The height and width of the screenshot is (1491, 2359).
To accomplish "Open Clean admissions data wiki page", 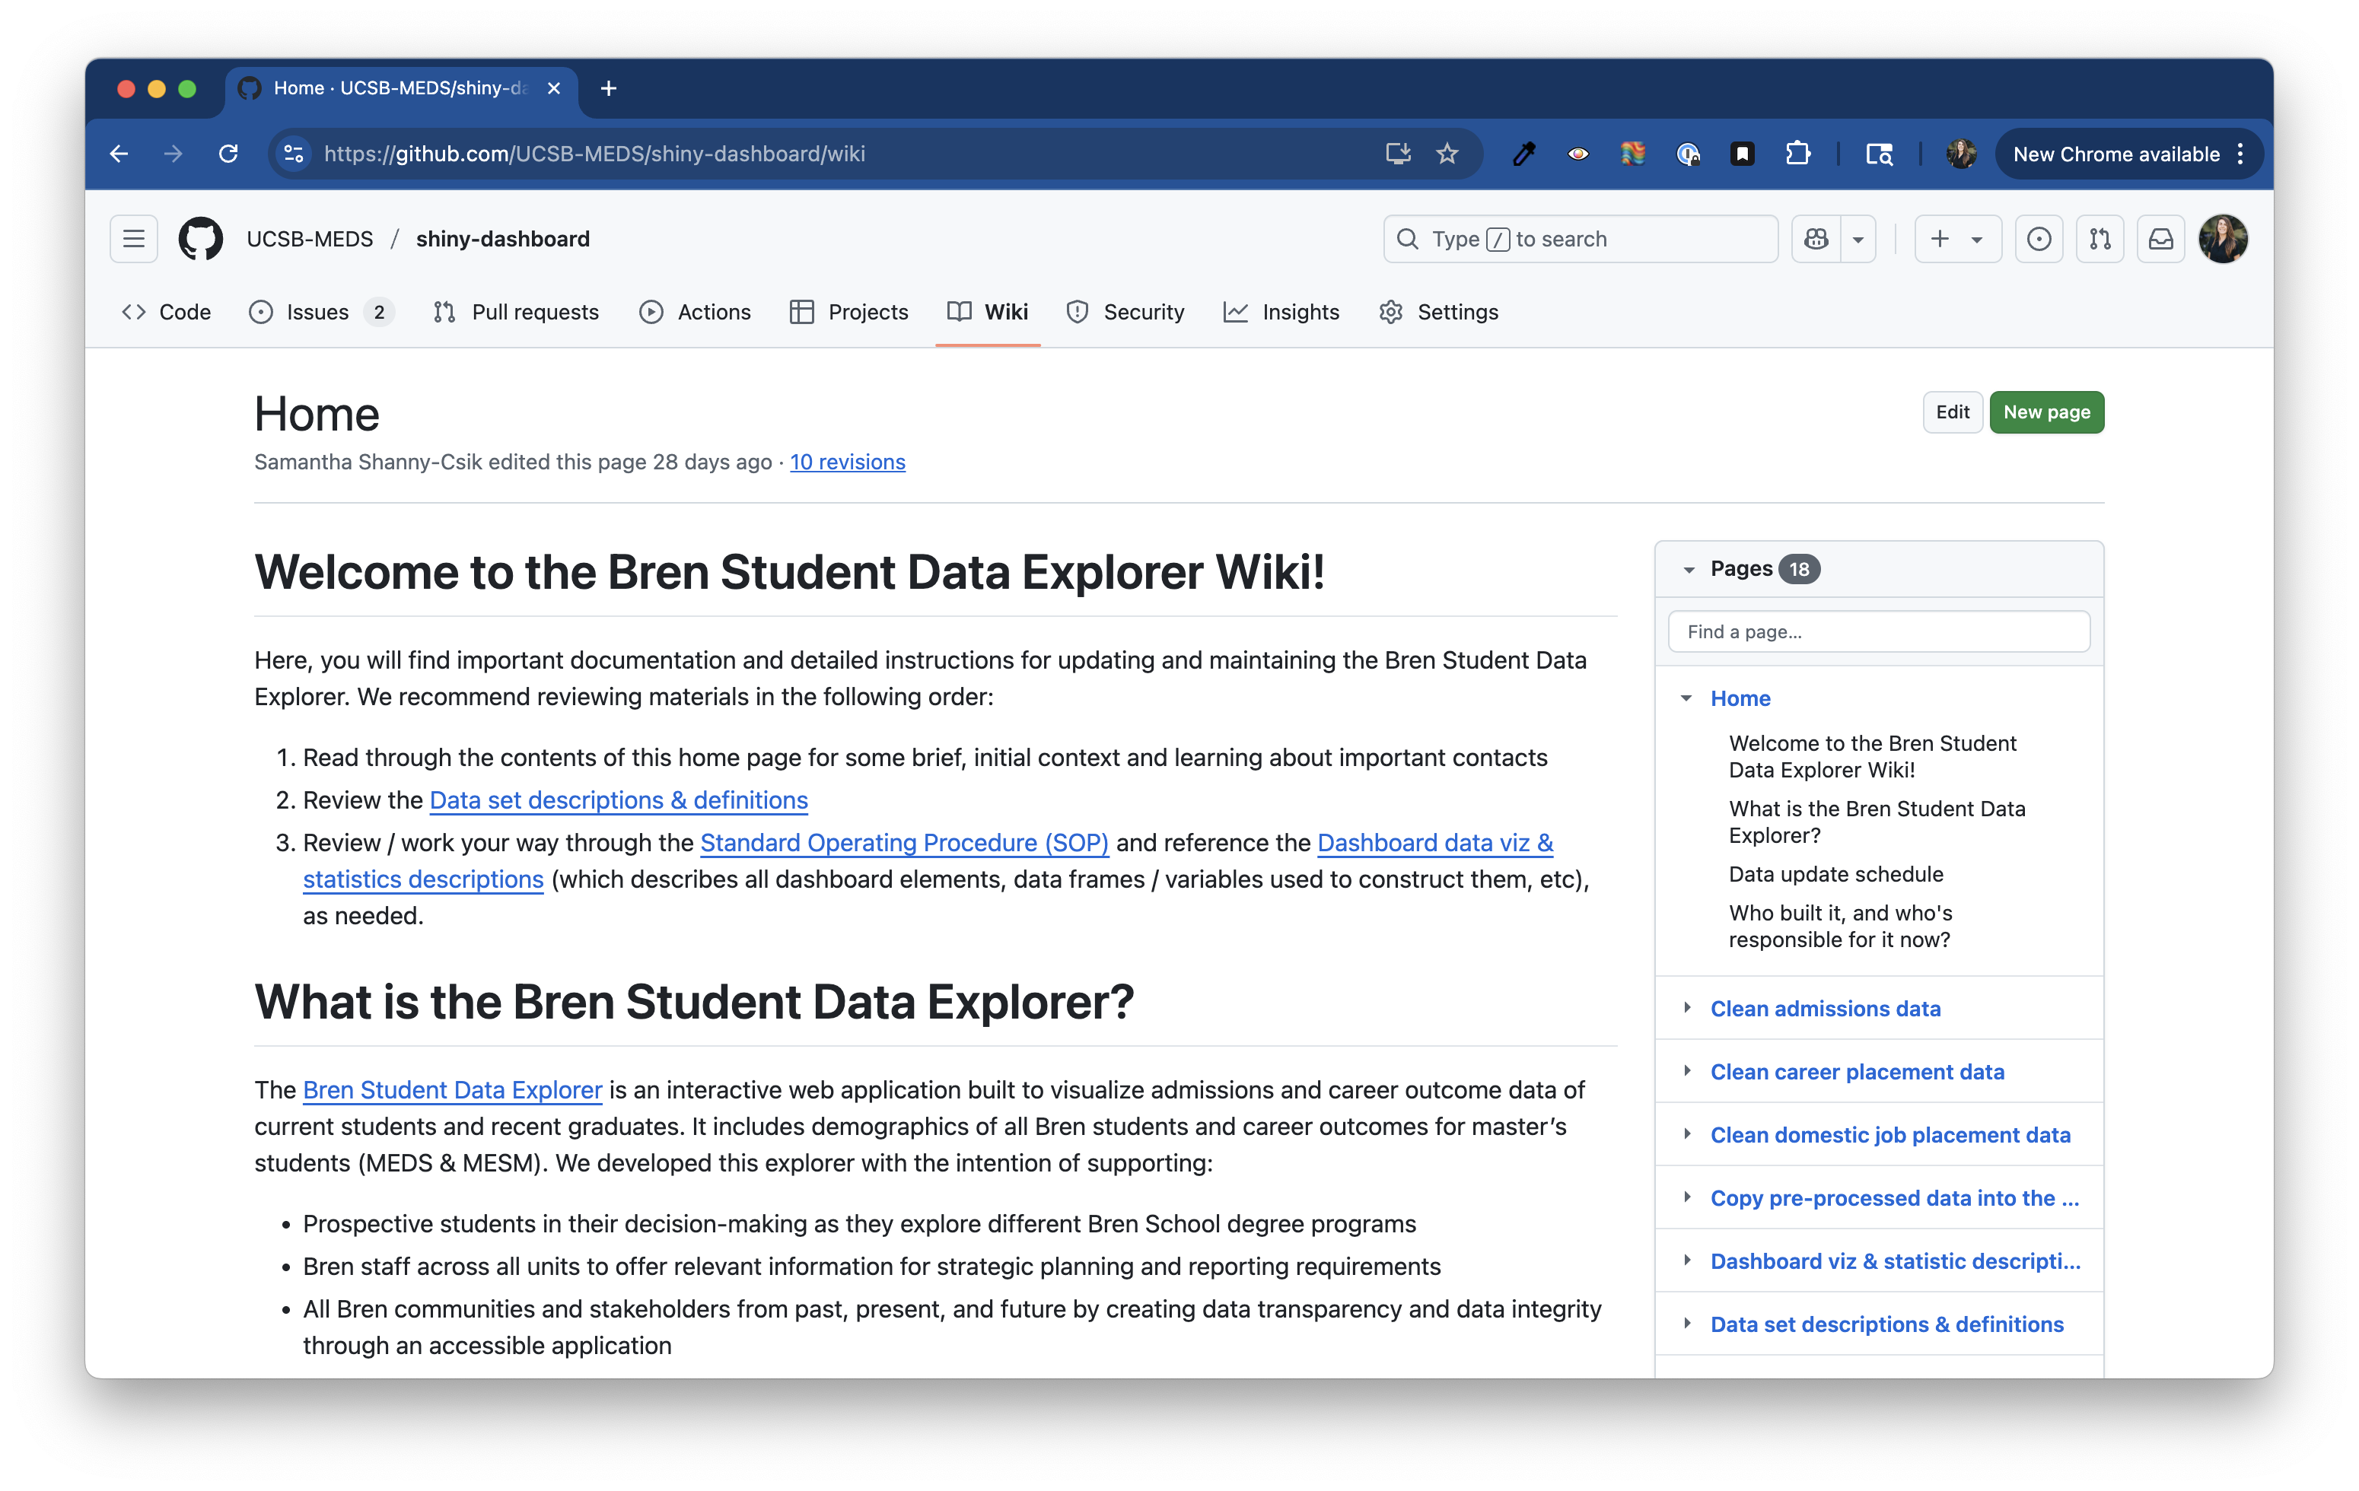I will pyautogui.click(x=1825, y=1008).
